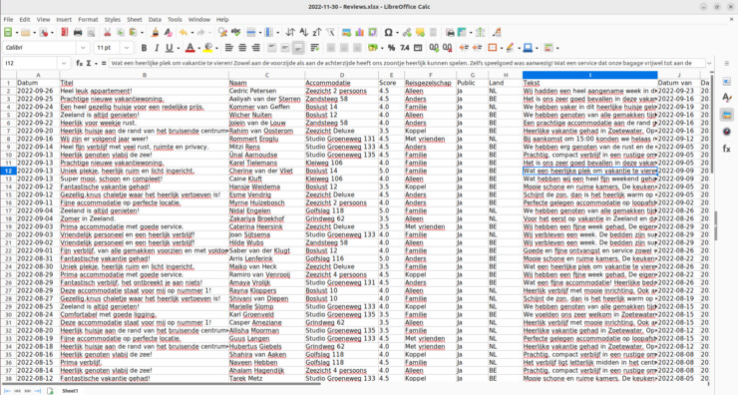Viewport: 738px width, 395px height.
Task: Apply the red font color swatch
Action: (x=189, y=48)
